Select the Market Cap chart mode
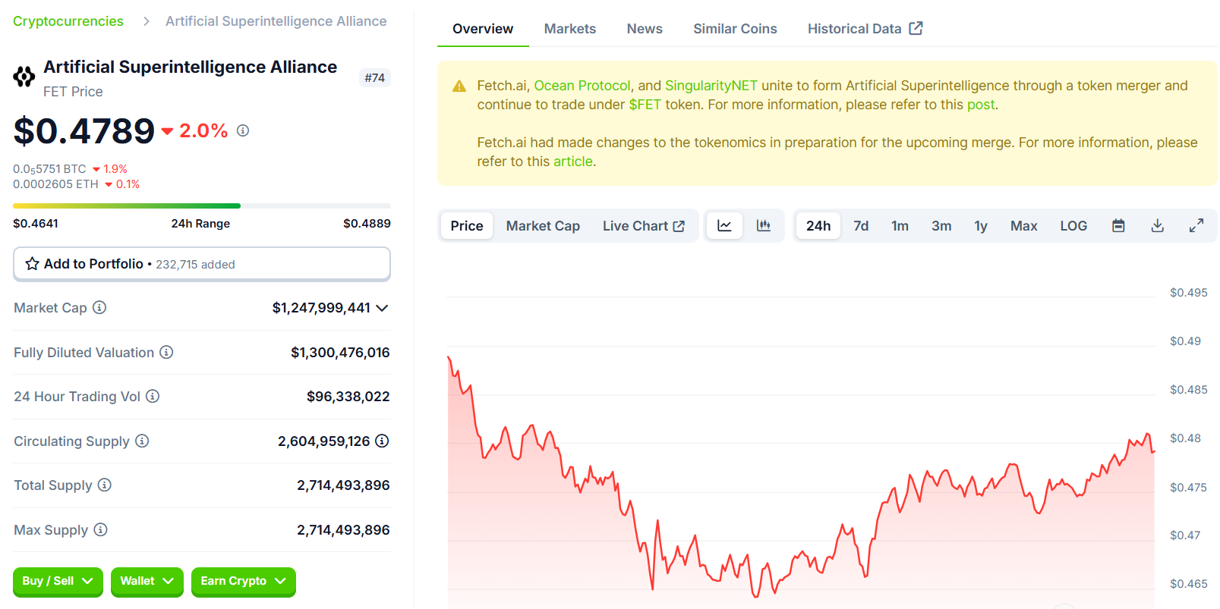Viewport: 1220px width, 609px height. (x=543, y=226)
